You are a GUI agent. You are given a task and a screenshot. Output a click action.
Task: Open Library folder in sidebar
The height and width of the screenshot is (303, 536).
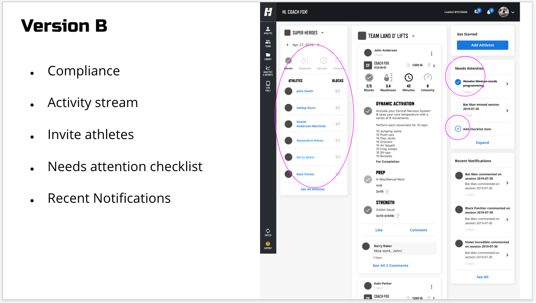coord(268,57)
